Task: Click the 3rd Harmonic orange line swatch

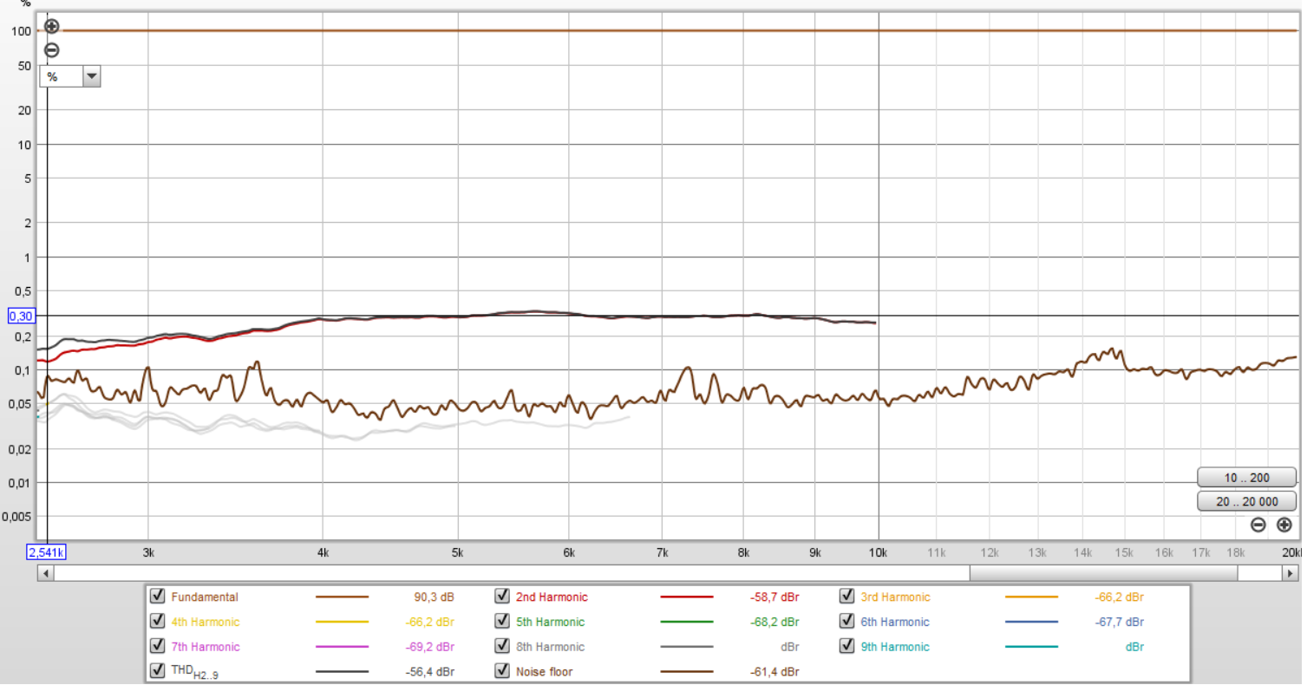Action: (x=1032, y=597)
